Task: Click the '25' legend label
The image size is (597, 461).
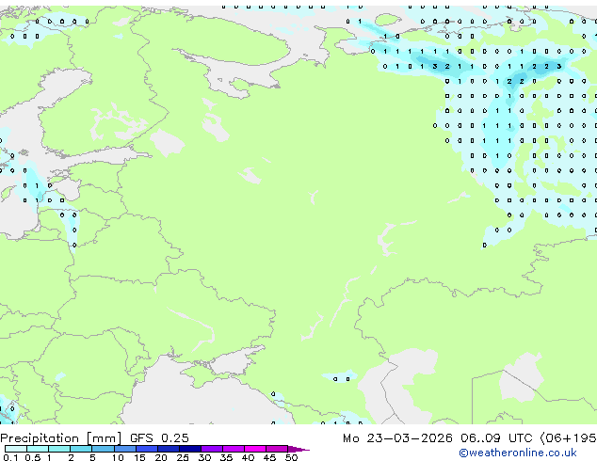Action: click(x=183, y=457)
